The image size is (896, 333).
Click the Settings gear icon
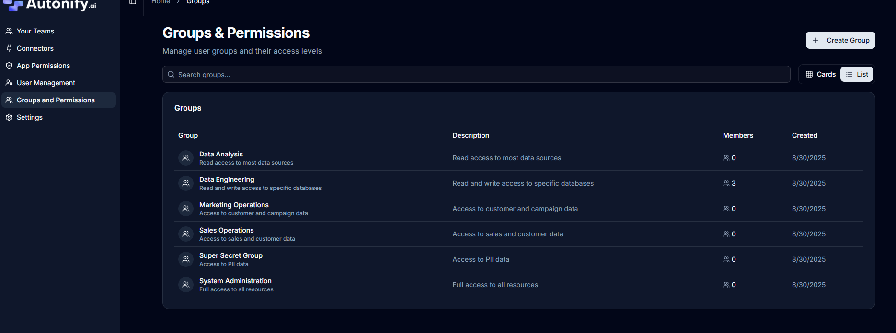point(9,117)
